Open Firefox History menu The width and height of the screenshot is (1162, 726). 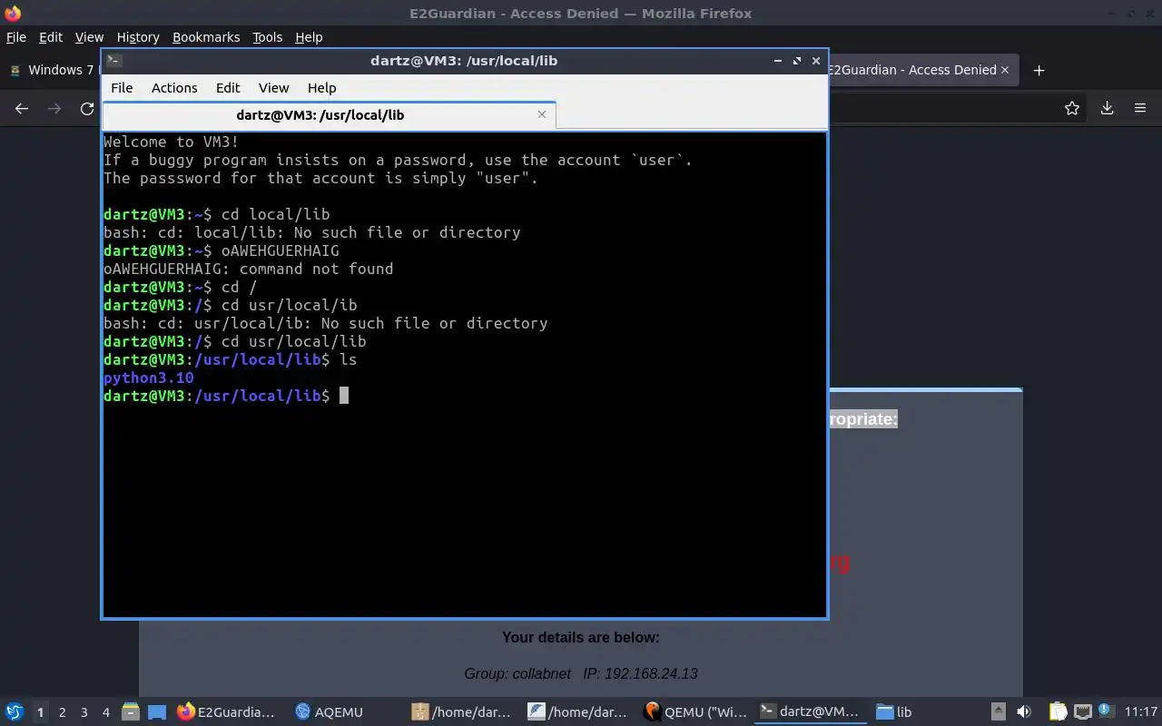138,37
